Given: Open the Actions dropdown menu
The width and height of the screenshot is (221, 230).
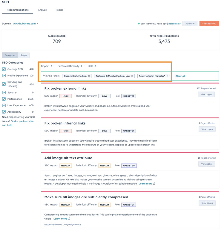Looking at the screenshot, I should (190, 24).
